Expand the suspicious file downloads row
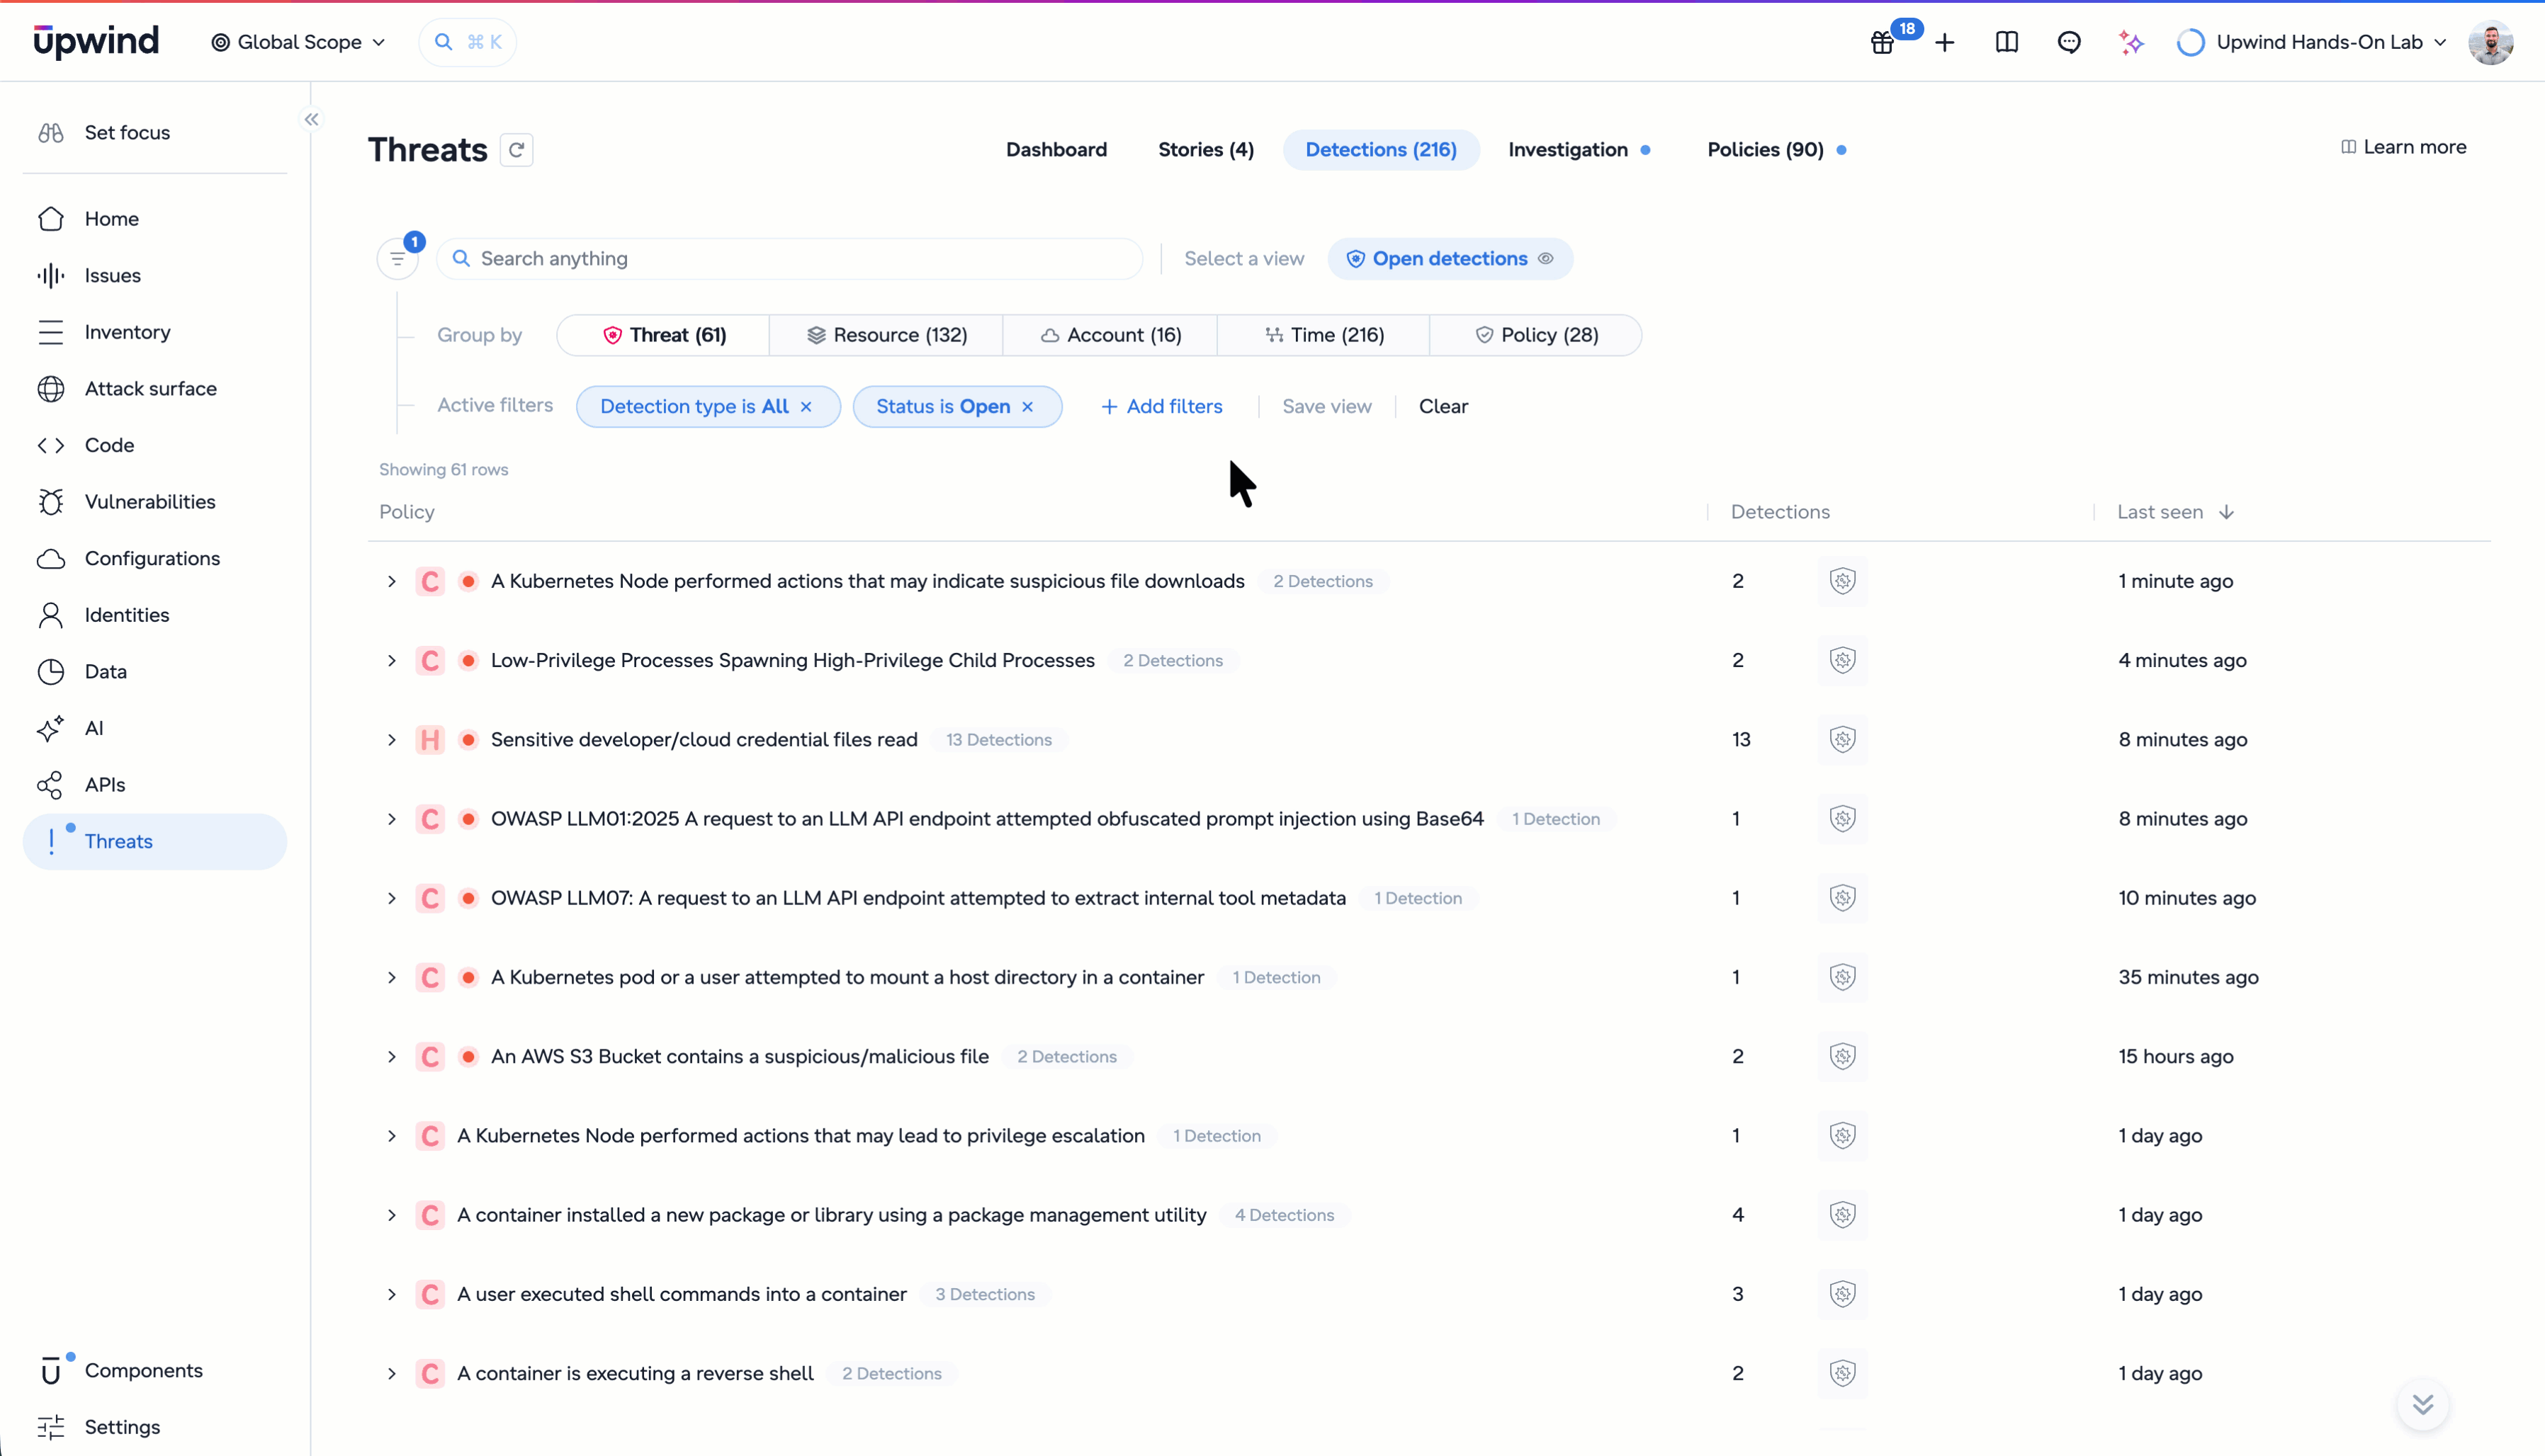Screen dimensions: 2545x1456 [x=392, y=581]
